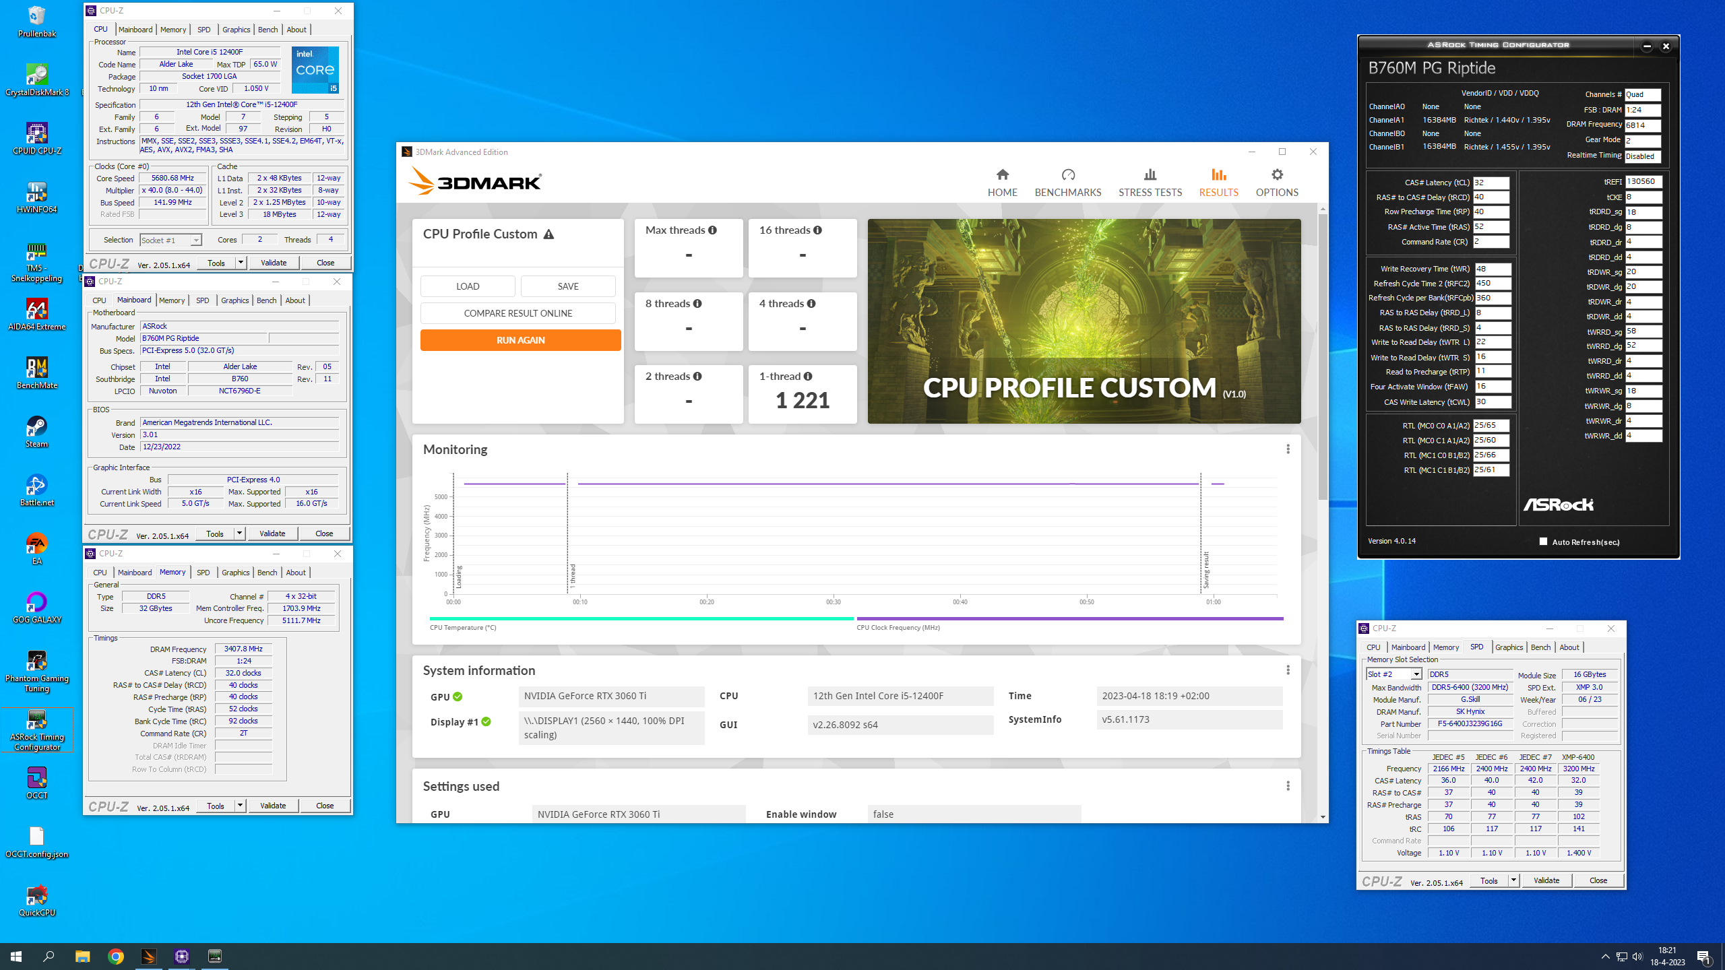The image size is (1725, 970).
Task: Show info for Max threads score
Action: (x=712, y=230)
